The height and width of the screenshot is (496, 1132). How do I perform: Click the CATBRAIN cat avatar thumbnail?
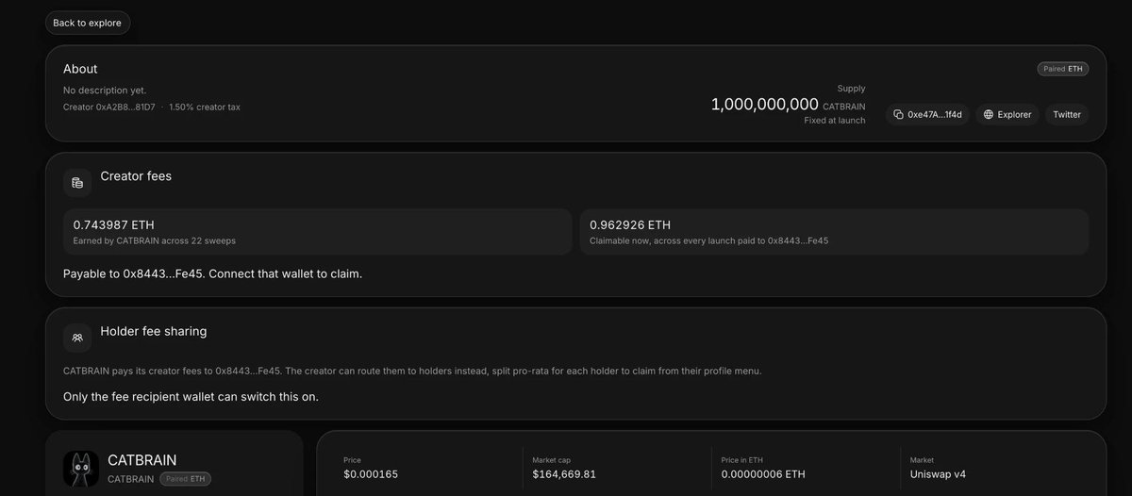81,469
